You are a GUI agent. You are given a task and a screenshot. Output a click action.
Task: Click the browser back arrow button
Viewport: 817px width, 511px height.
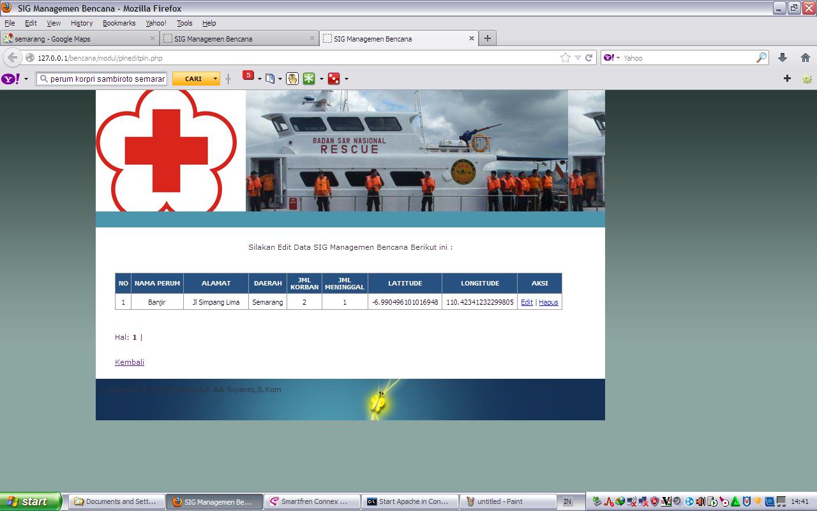tap(12, 57)
